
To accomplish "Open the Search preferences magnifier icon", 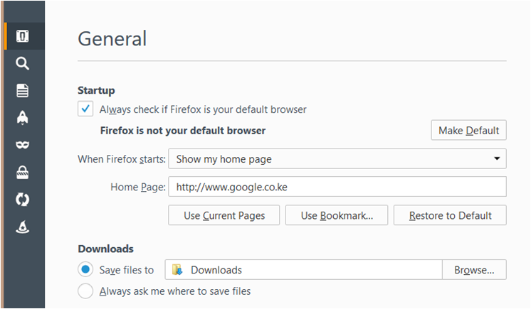I will pos(23,64).
